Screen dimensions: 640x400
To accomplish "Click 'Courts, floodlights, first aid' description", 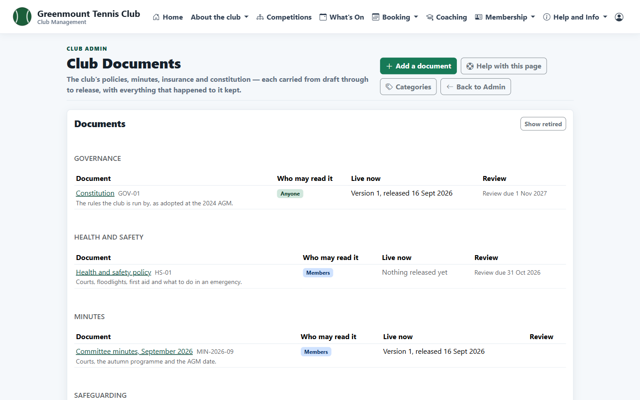I will 159,282.
